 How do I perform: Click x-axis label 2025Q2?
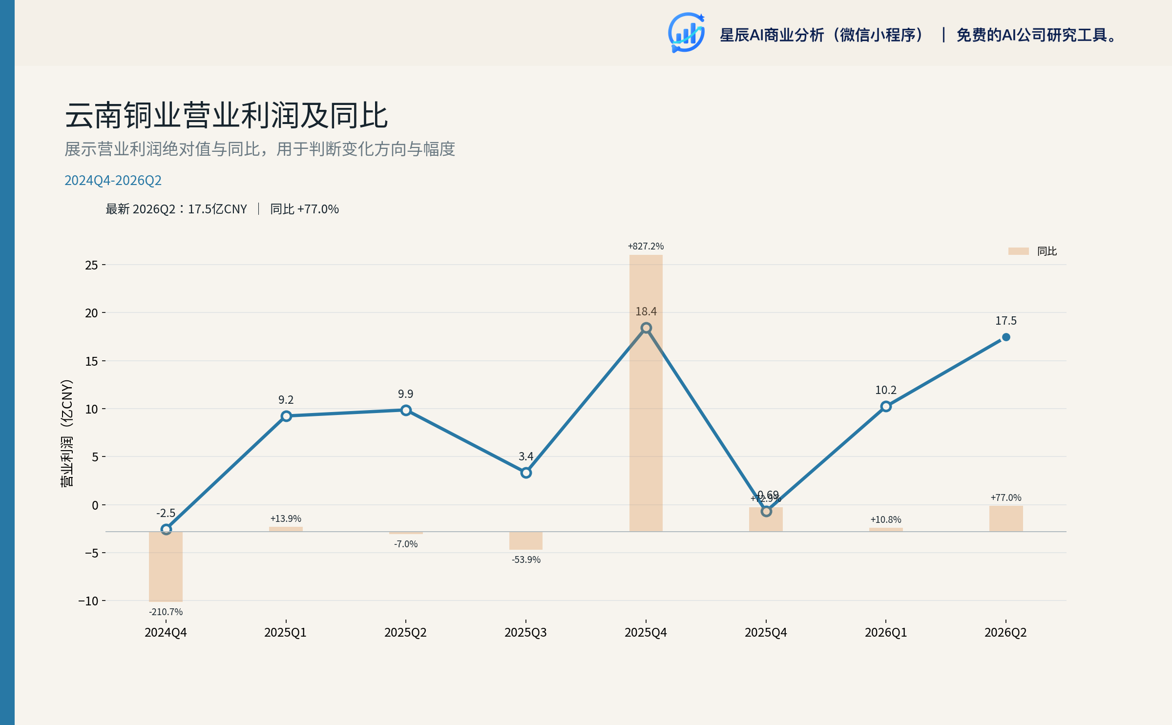point(406,633)
